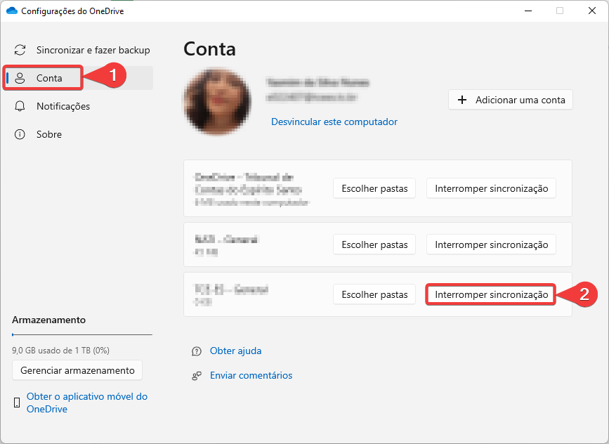This screenshot has height=444, width=609.
Task: Minimize the OneDrive settings window
Action: pos(528,11)
